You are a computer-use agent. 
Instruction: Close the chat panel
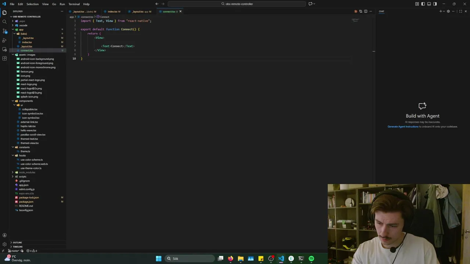(x=466, y=11)
